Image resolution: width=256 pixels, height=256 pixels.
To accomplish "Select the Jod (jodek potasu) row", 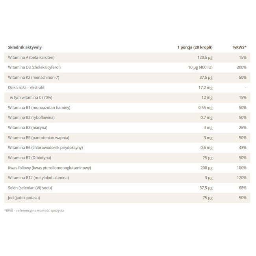I will [x=127, y=198].
